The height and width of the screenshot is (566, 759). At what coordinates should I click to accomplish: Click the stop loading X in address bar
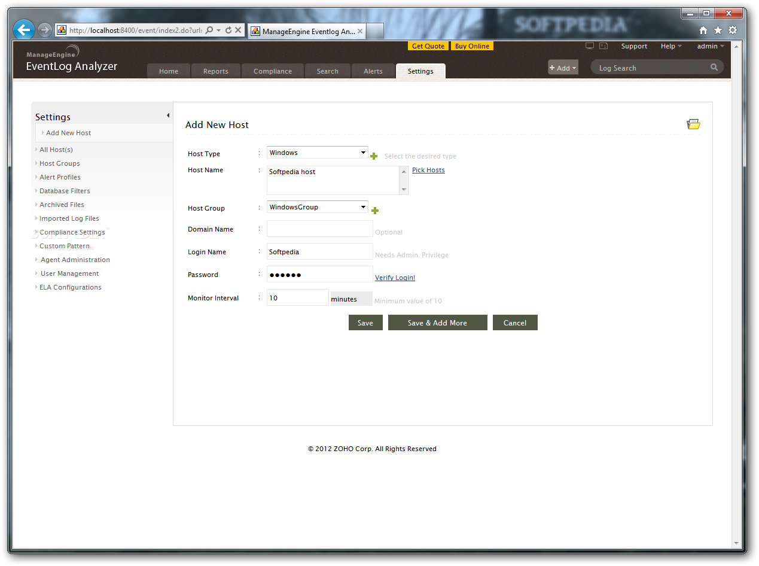point(238,30)
